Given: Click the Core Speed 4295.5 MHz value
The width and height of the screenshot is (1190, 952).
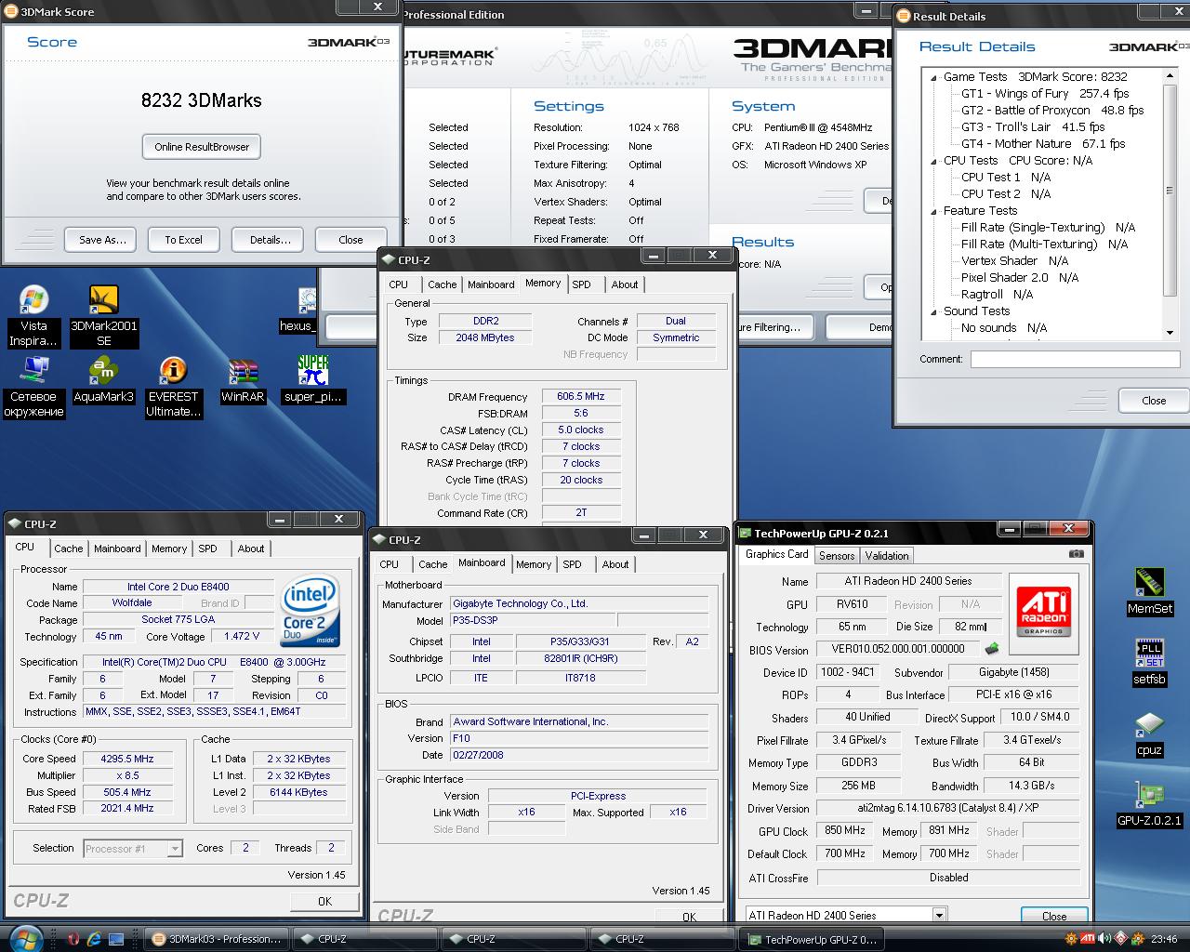Looking at the screenshot, I should [x=127, y=759].
